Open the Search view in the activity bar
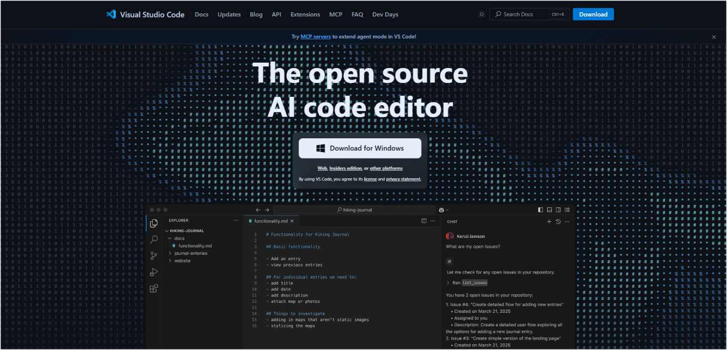 pos(154,239)
